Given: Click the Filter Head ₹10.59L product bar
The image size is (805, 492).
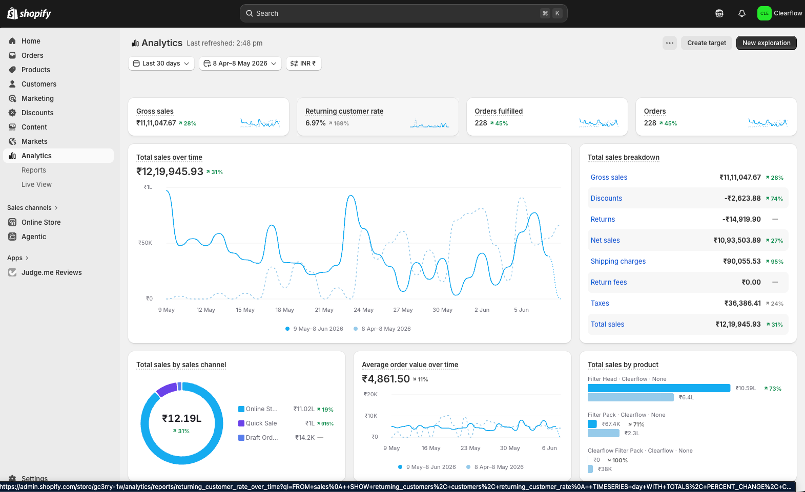Looking at the screenshot, I should coord(659,388).
